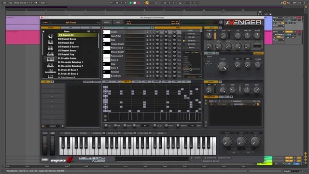Toggle the yellow LED beside the drum FX slot

point(183,41)
